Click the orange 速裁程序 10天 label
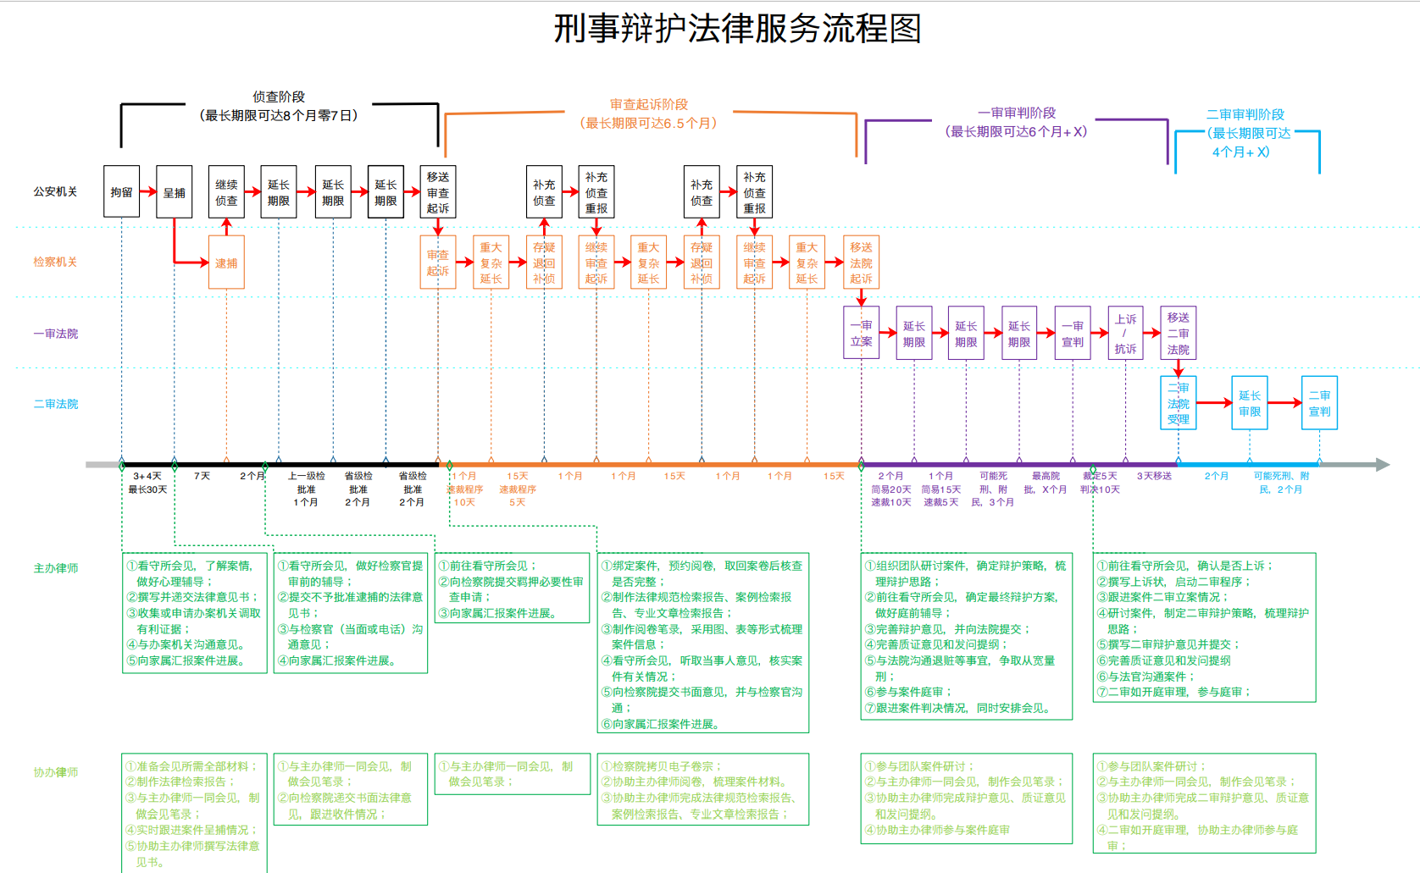The image size is (1420, 873). [x=464, y=495]
